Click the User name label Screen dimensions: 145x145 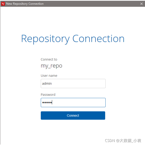tap(49, 76)
